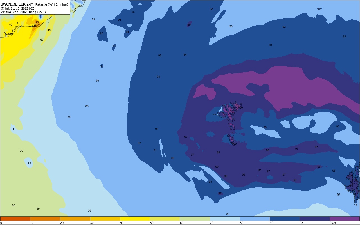Screen dimensions: 360x225
Task: Click the map humidity value 23
Action: pos(37,22)
